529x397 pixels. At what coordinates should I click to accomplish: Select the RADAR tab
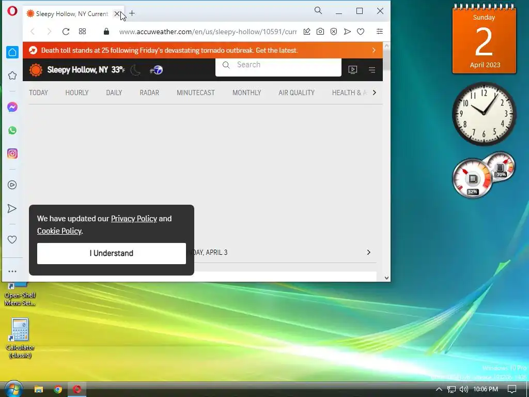(x=149, y=93)
